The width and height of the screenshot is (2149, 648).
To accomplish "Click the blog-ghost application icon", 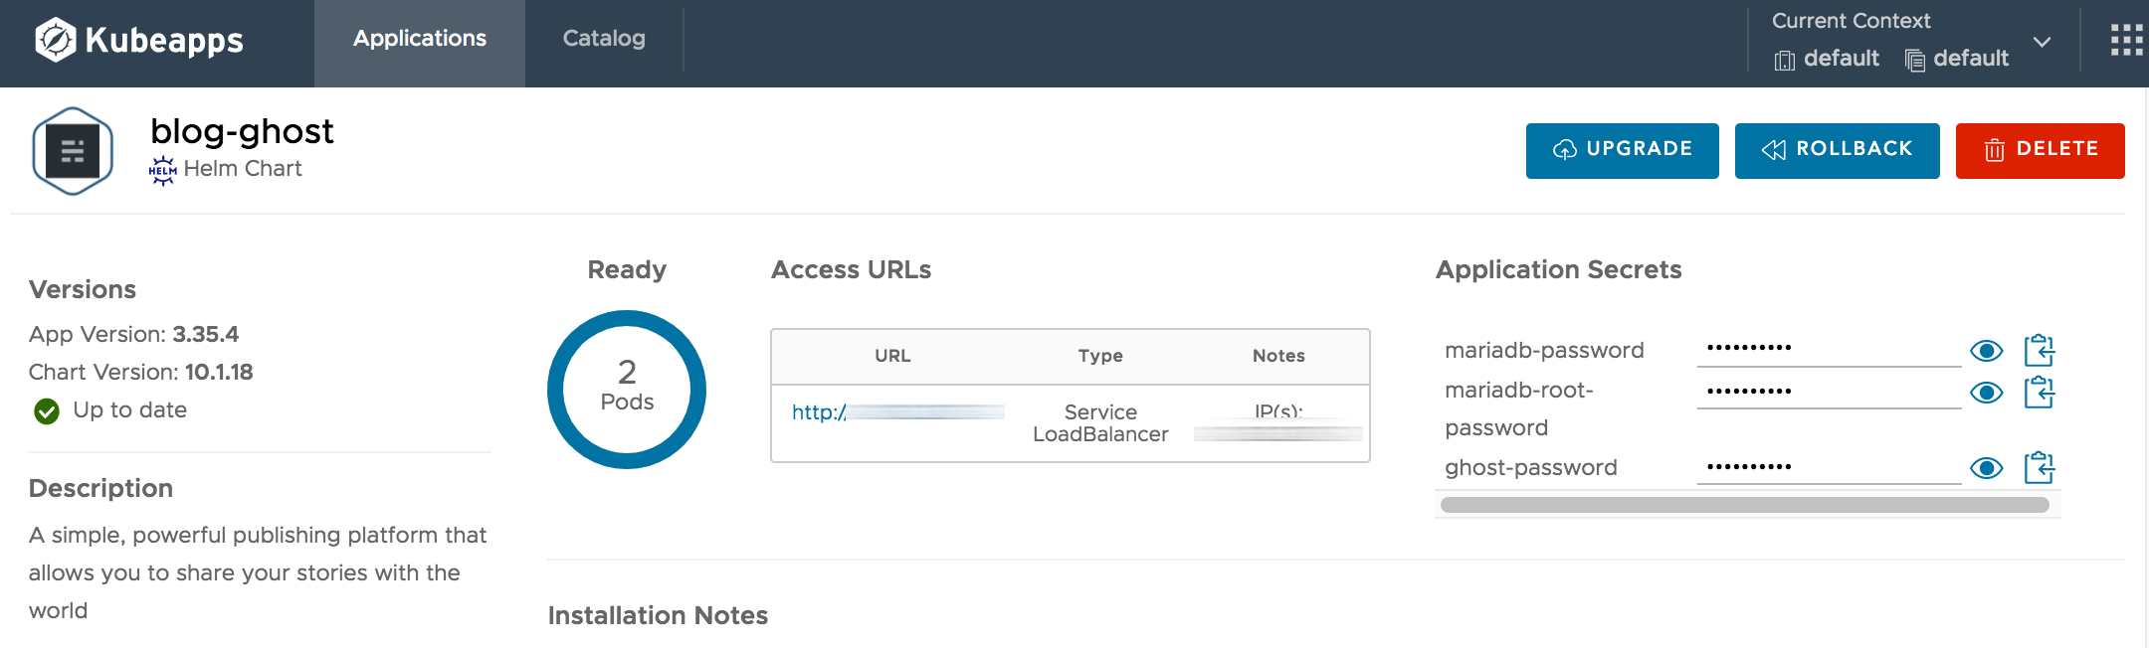I will point(73,151).
